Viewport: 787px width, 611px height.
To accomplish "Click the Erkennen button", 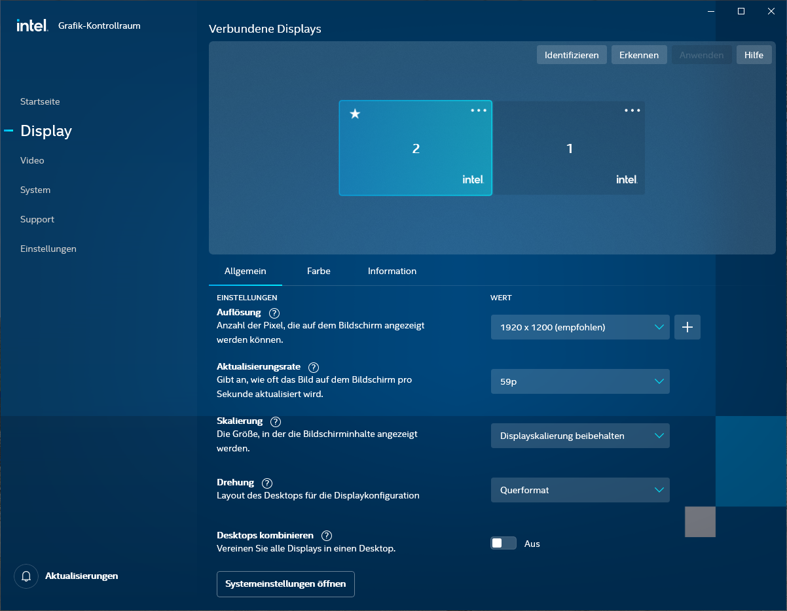I will (639, 55).
